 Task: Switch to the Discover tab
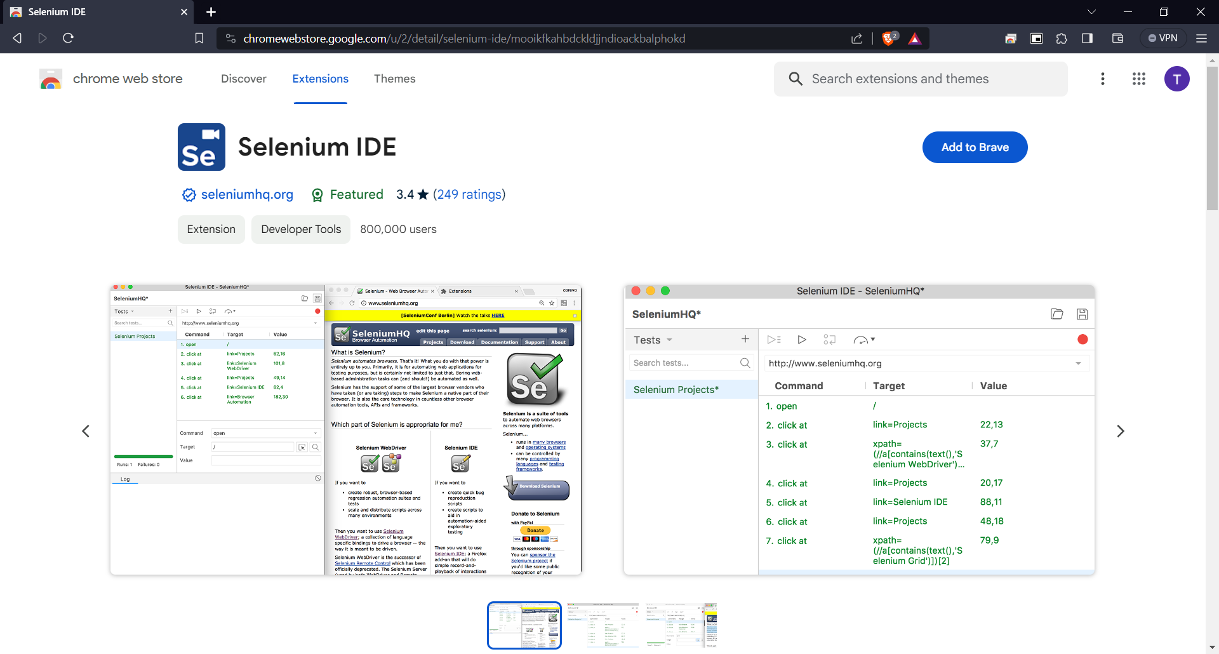[x=243, y=79]
